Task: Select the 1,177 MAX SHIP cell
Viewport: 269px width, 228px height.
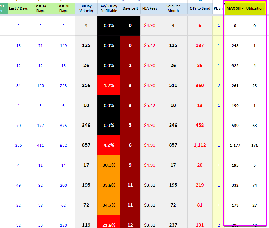Action: [235, 145]
